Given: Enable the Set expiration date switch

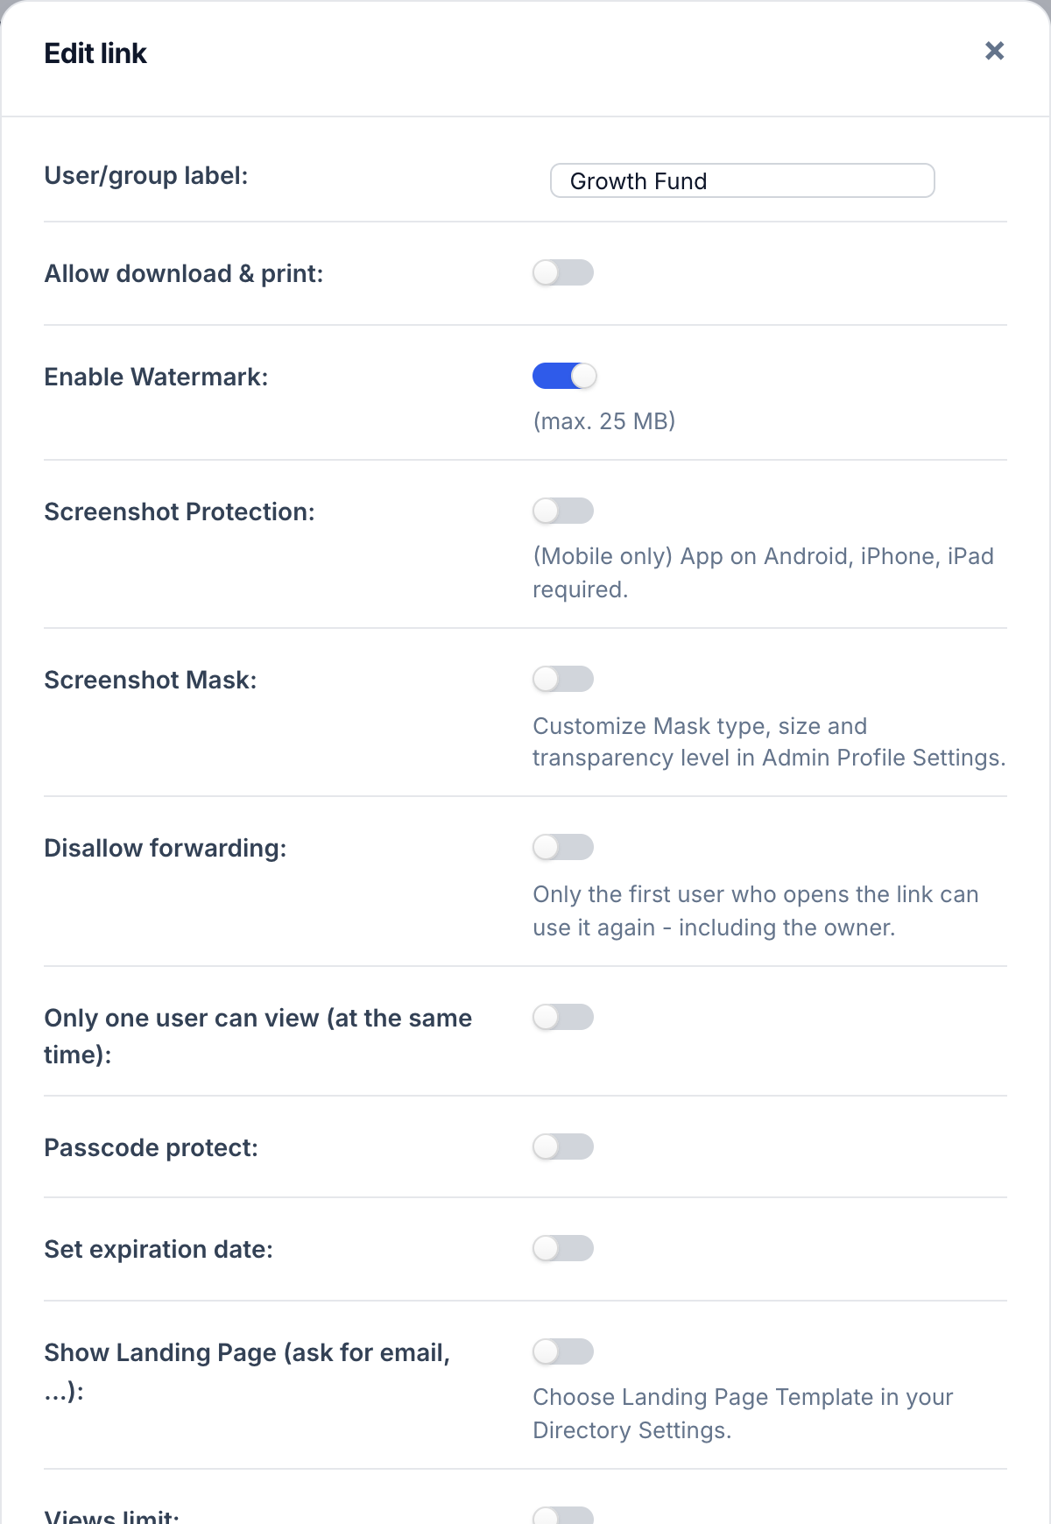Looking at the screenshot, I should pyautogui.click(x=563, y=1248).
